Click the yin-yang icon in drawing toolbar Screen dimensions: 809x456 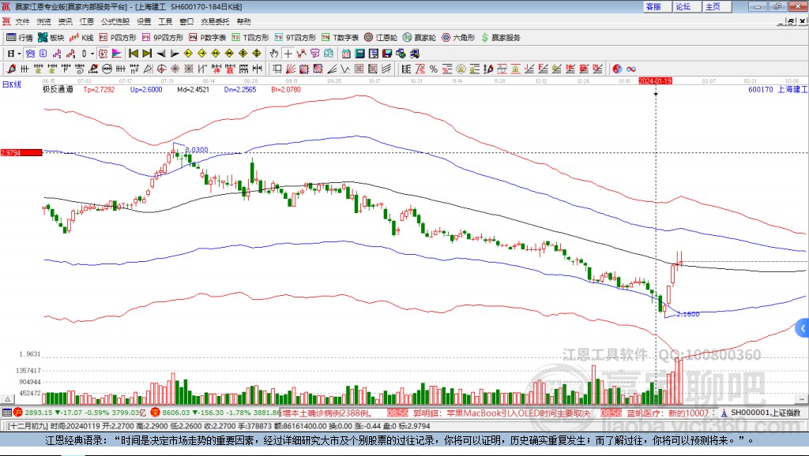617,69
